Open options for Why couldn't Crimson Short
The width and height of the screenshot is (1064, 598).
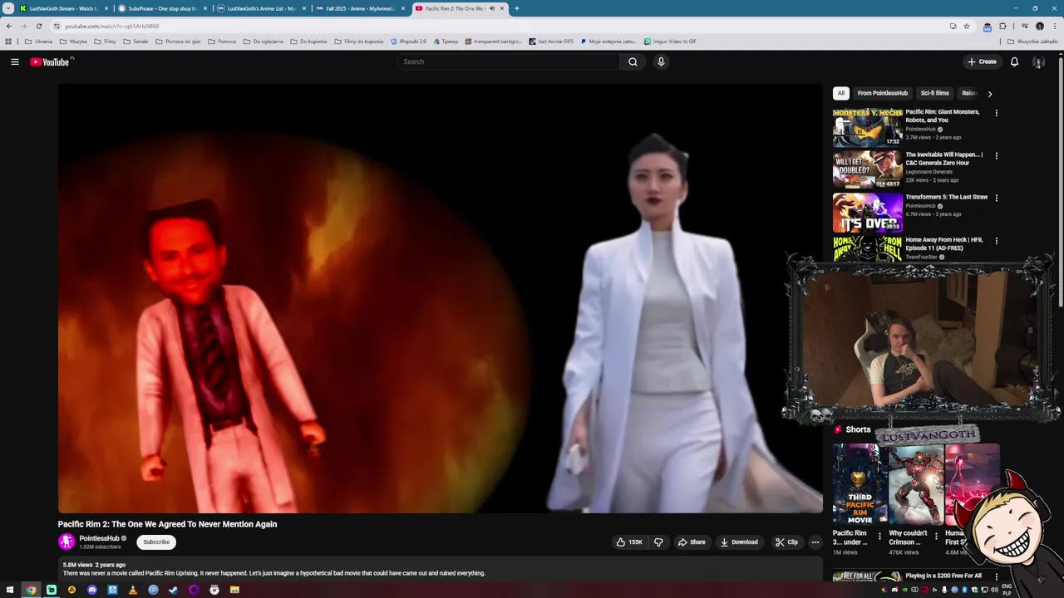click(x=936, y=537)
